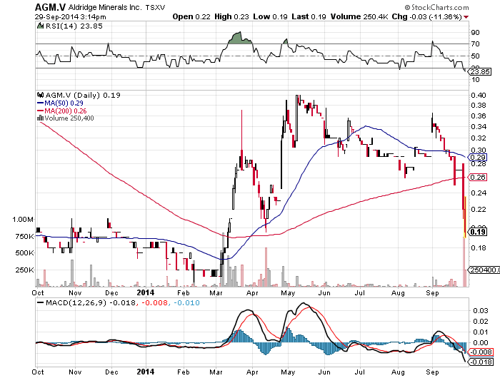Click the -0.008 MACD signal flag
The image size is (500, 378).
(x=481, y=352)
